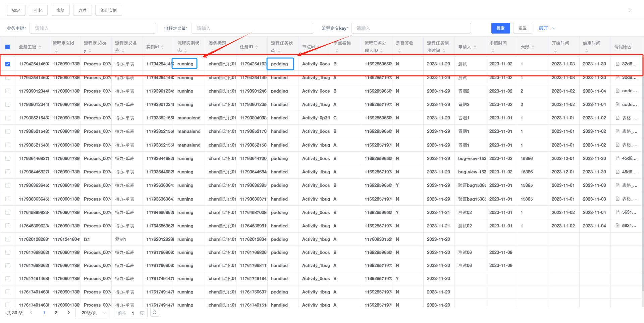Screen dimensions: 644x323
Task: Check the row for 冒烟2 with pedding status
Action: [8, 91]
